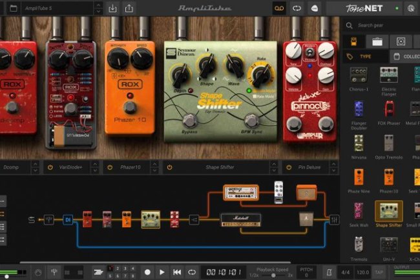Toggle the metronome icon

[x=329, y=272]
